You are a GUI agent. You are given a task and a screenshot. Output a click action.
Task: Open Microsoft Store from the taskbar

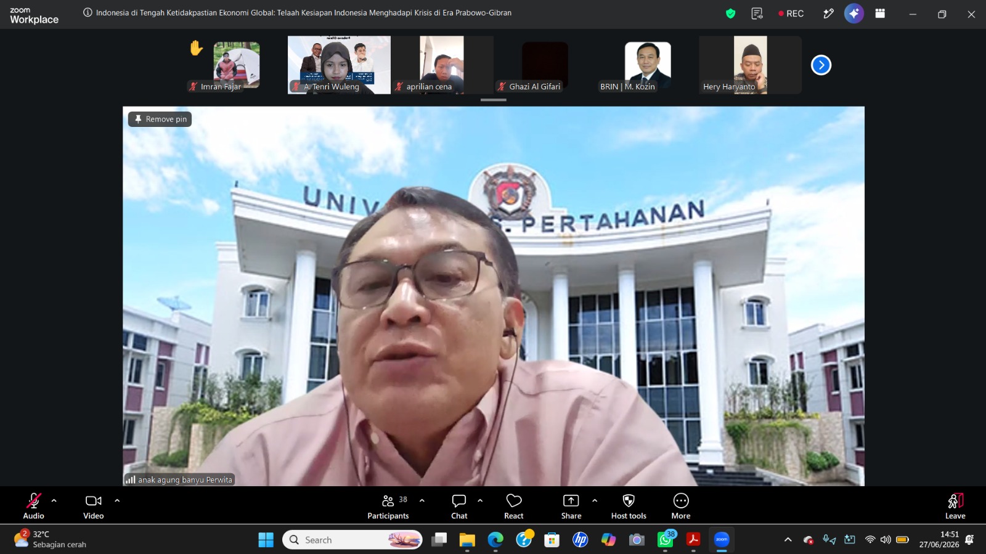pyautogui.click(x=552, y=540)
